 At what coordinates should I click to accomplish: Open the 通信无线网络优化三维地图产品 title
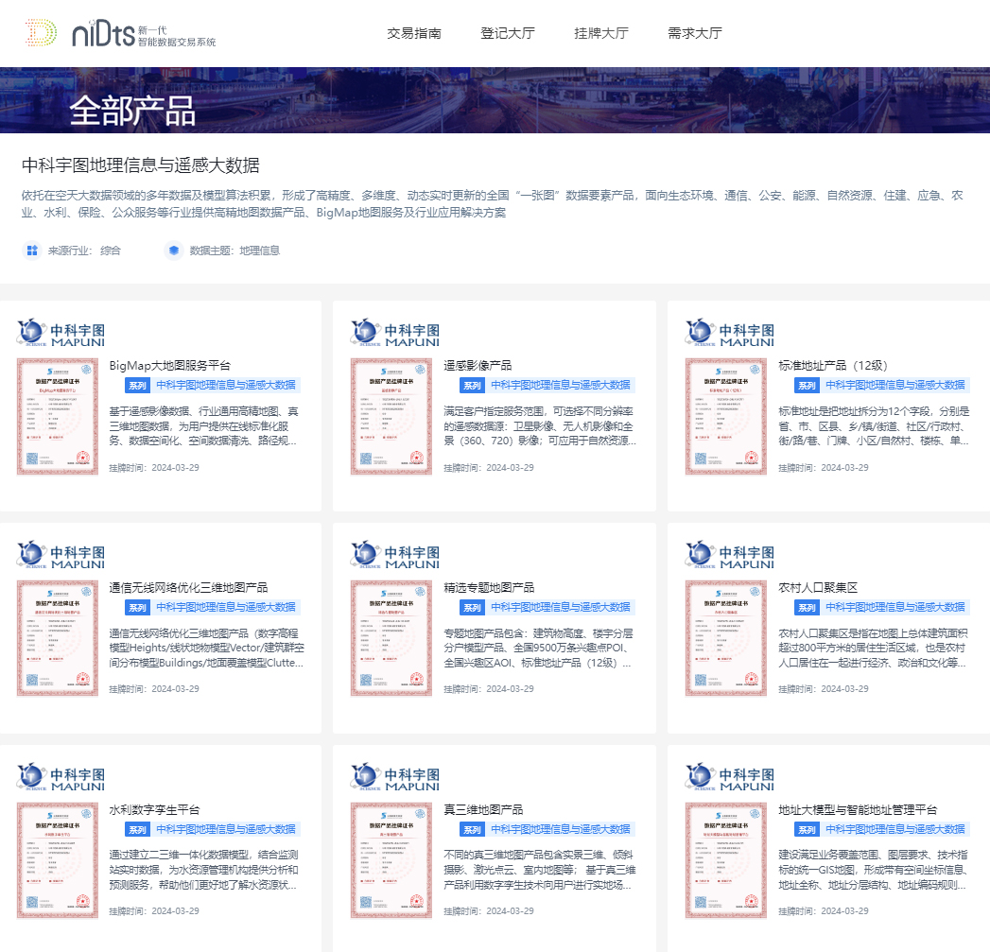188,588
